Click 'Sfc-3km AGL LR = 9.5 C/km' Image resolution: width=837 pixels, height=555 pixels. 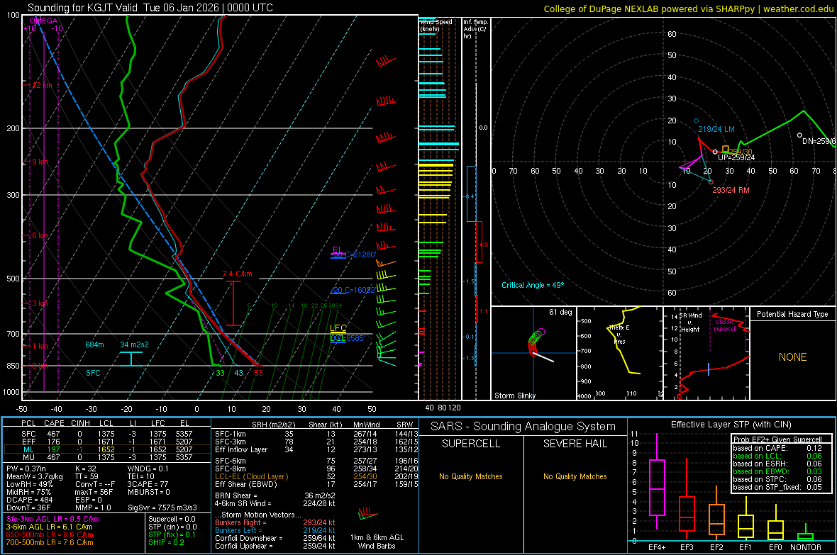pyautogui.click(x=53, y=519)
